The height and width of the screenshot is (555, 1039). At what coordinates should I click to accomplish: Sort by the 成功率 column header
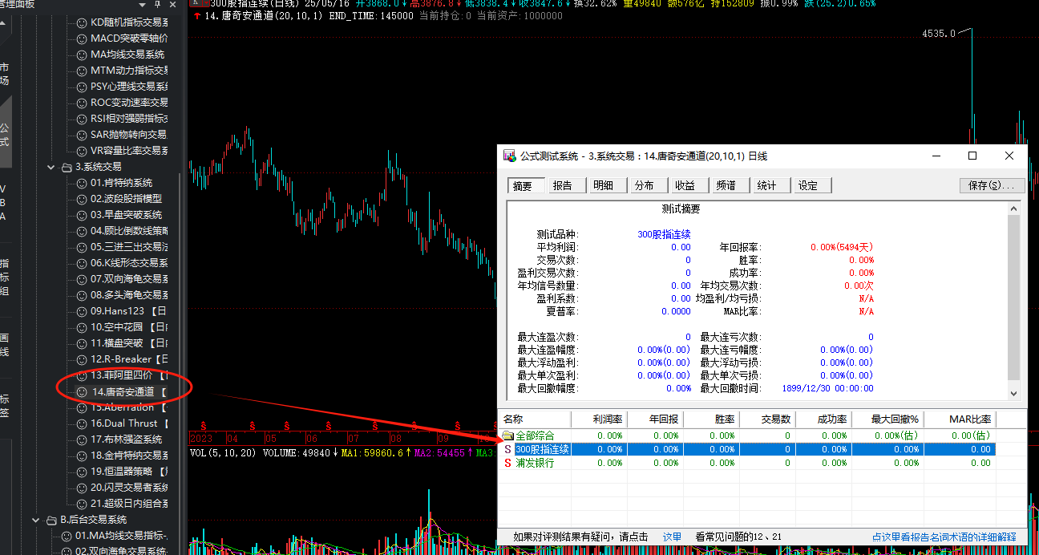823,419
